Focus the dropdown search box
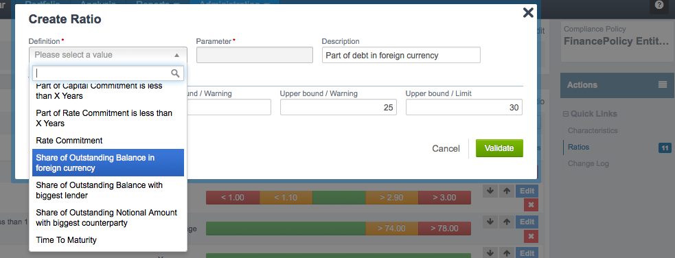The width and height of the screenshot is (675, 258). (108, 73)
